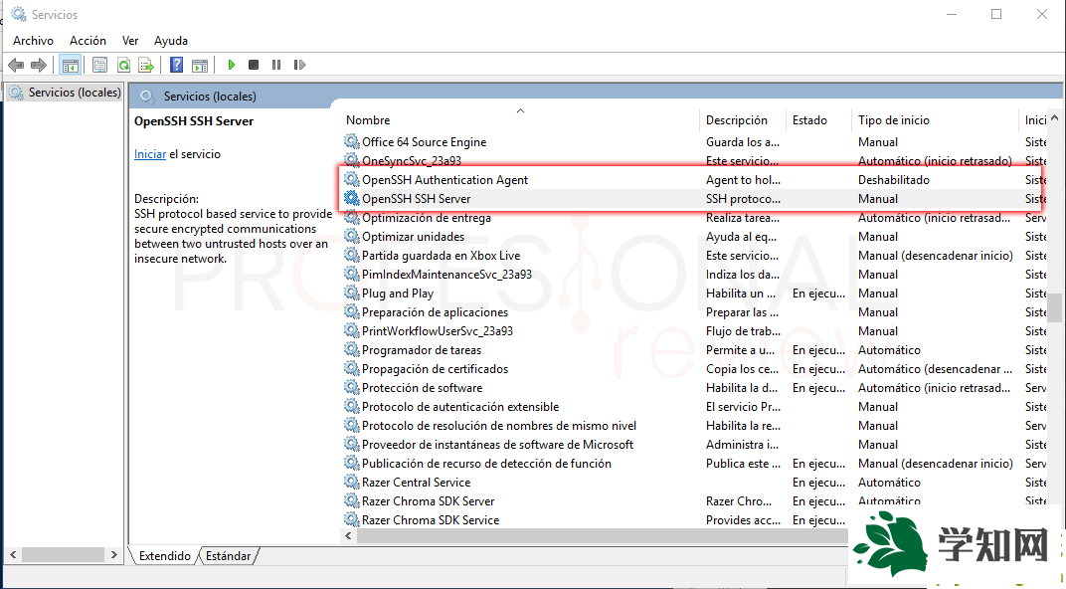
Task: Click the gear icon of PrintWorkflowUserSvc_23a93
Action: [351, 330]
